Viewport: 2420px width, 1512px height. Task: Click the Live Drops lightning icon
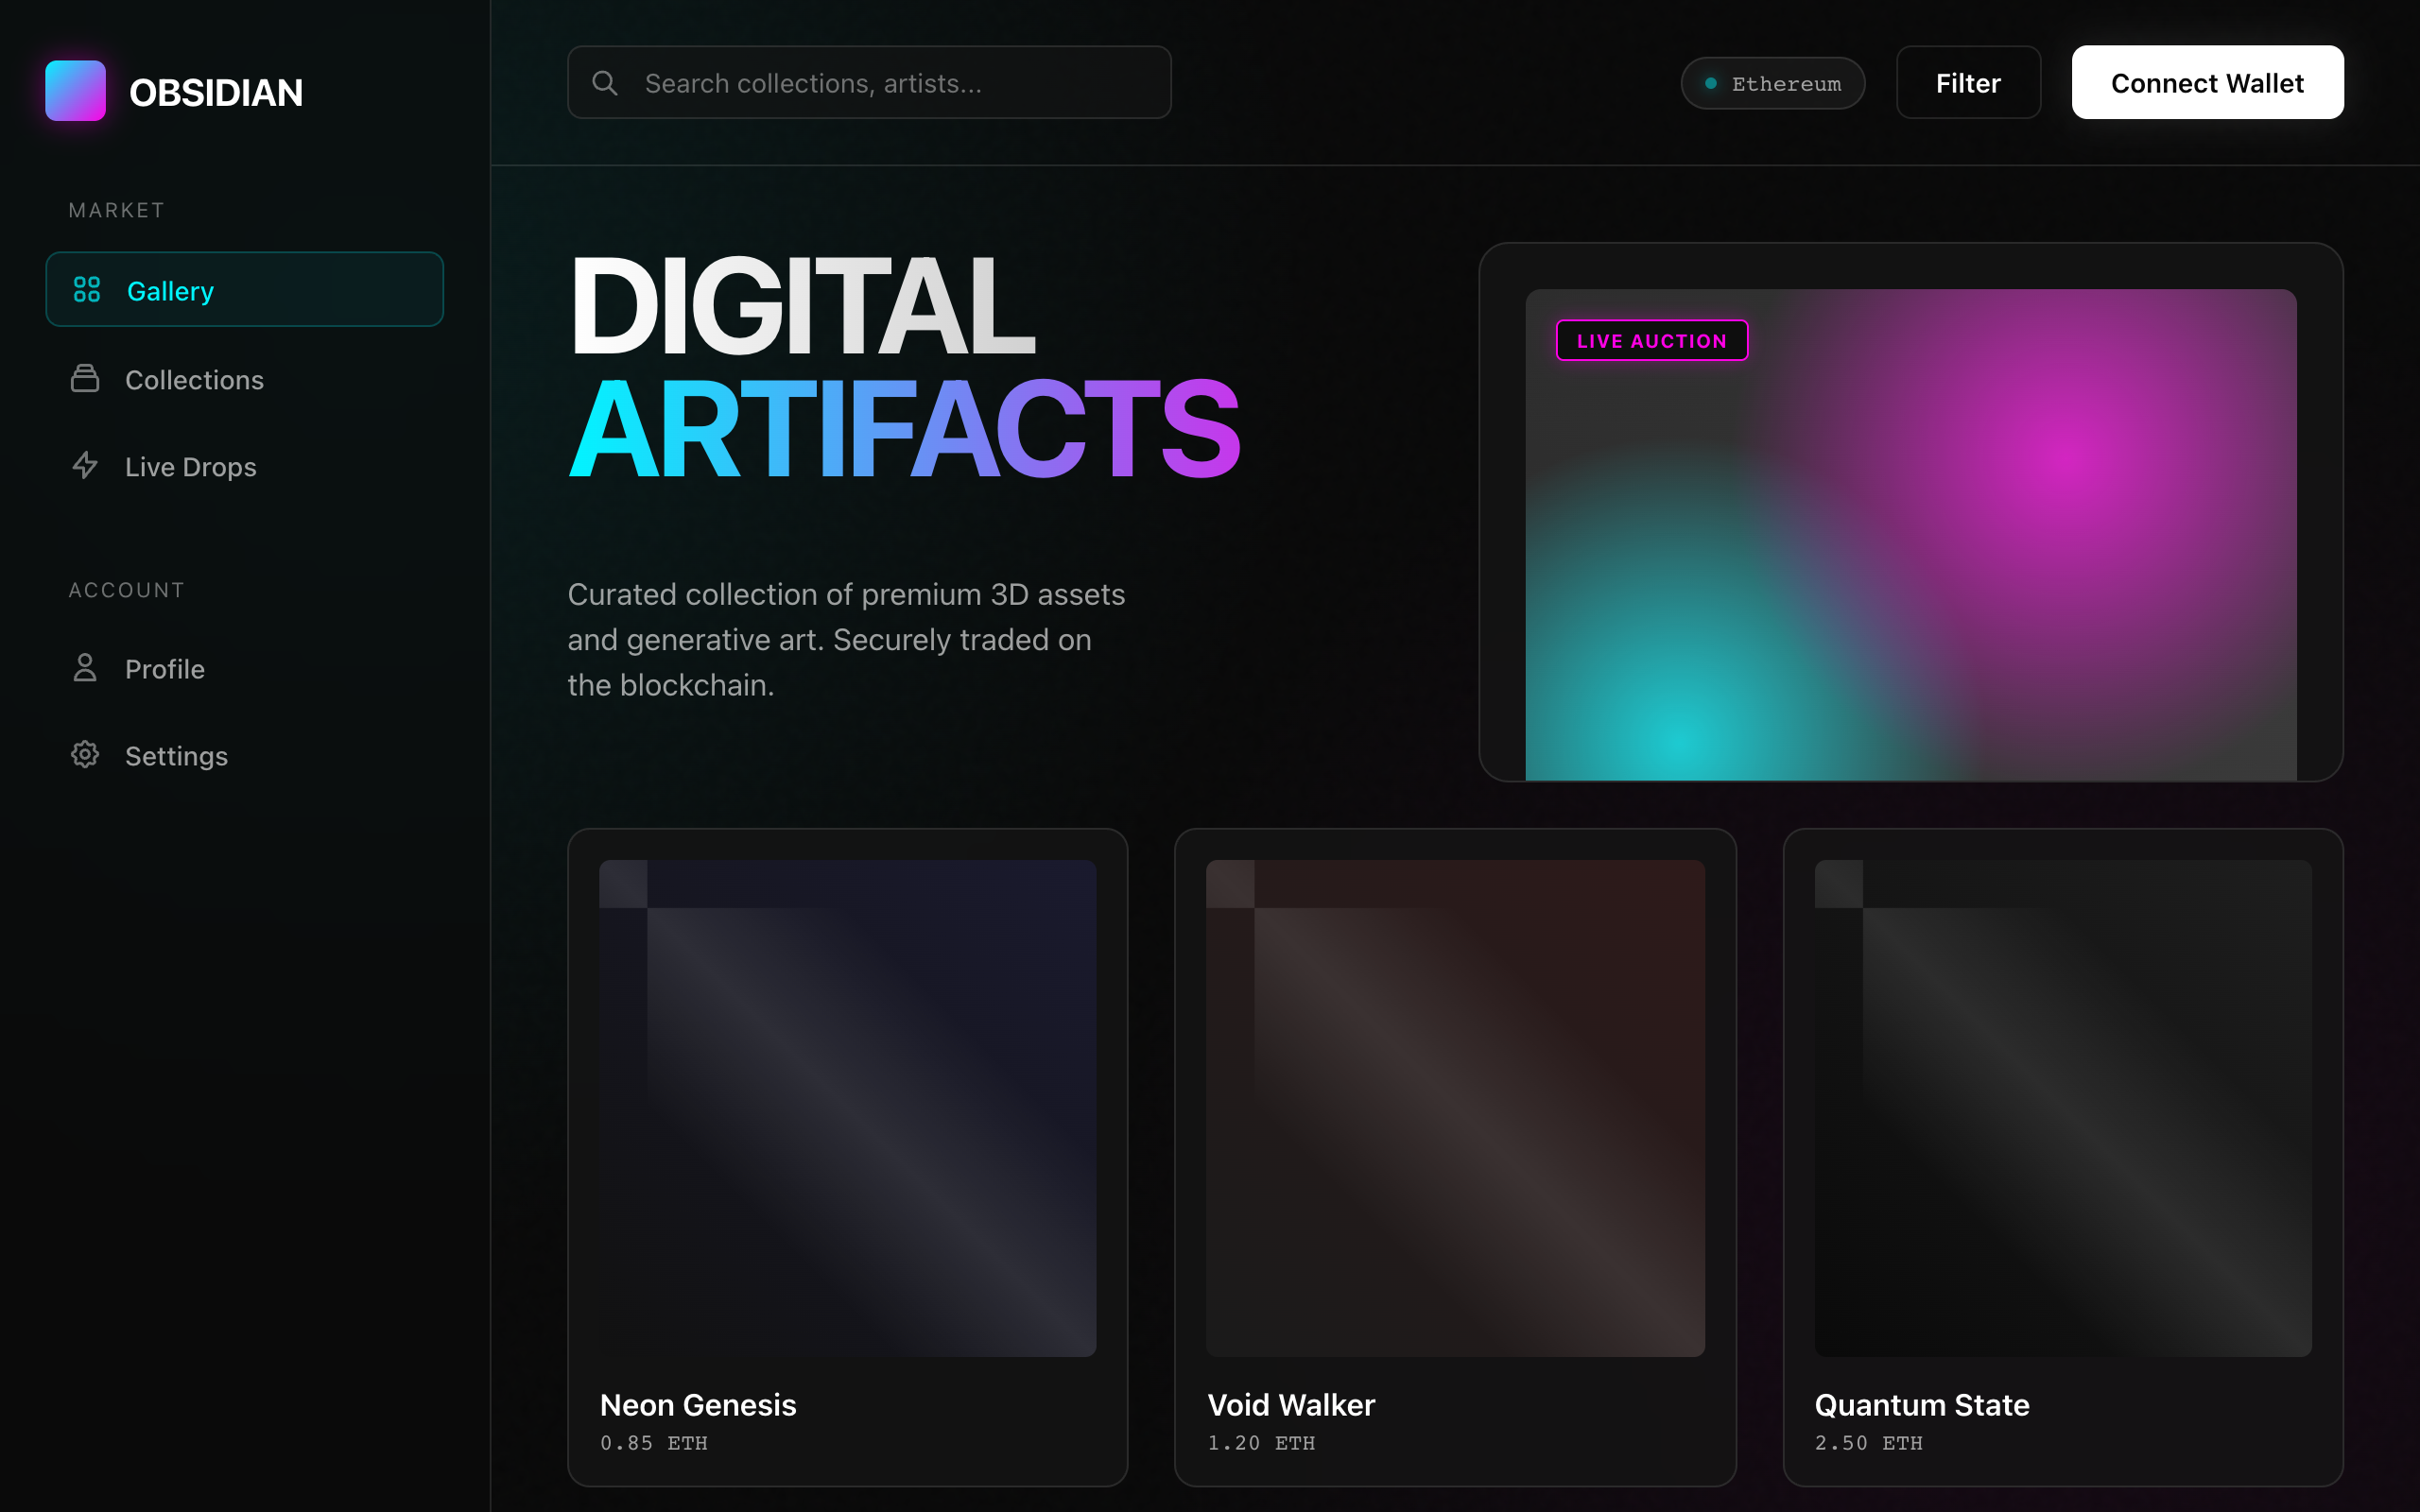(x=86, y=465)
